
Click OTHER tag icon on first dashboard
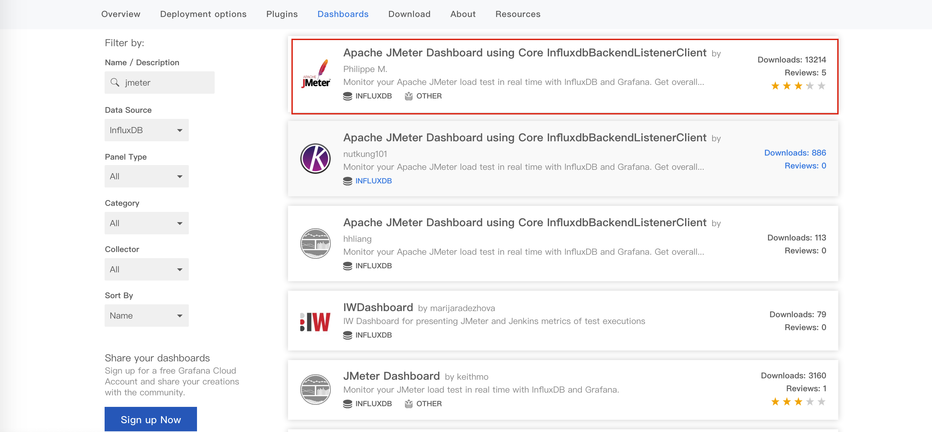409,96
